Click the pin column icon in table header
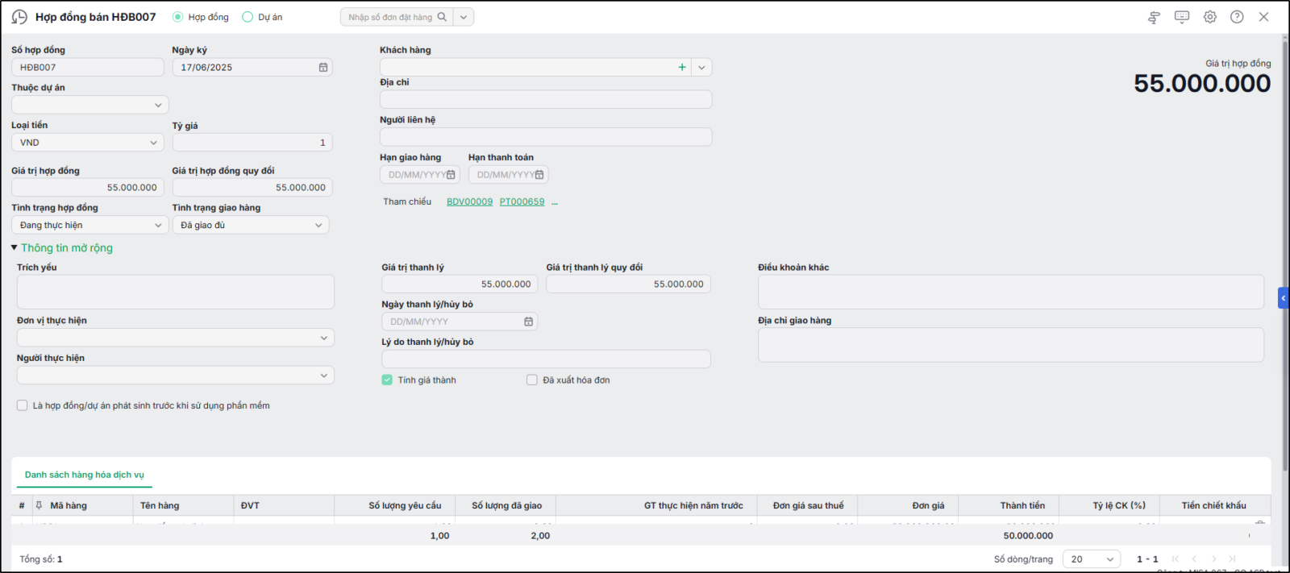Viewport: 1290px width, 573px height. click(39, 505)
